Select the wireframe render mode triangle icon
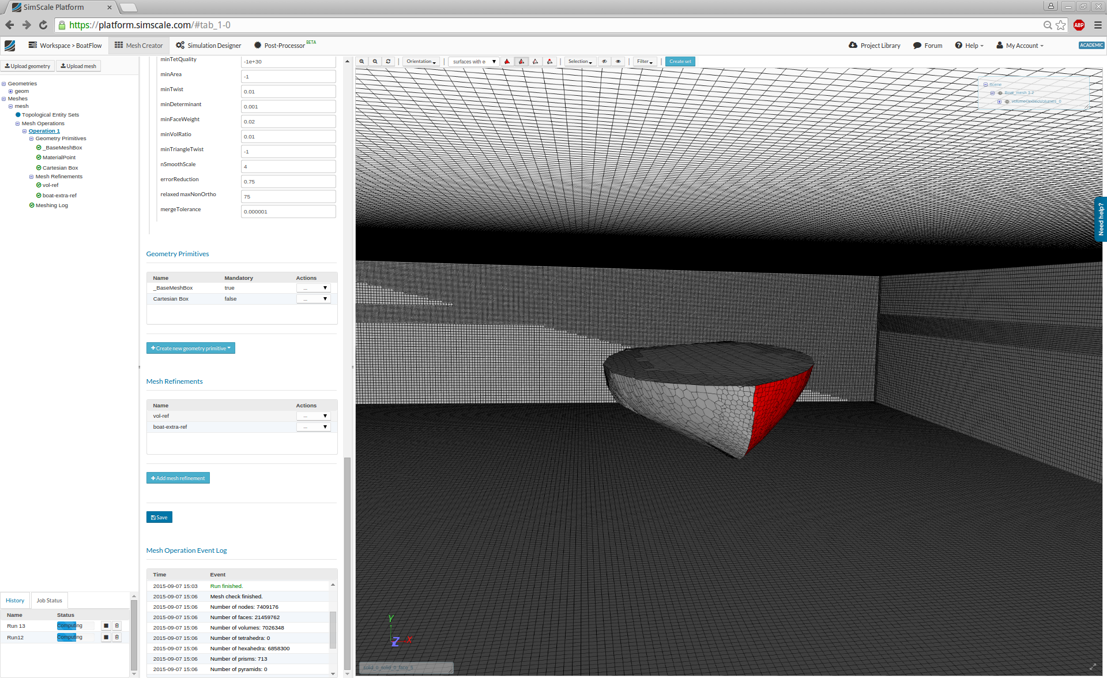Screen dimensions: 1107x678 (x=535, y=61)
